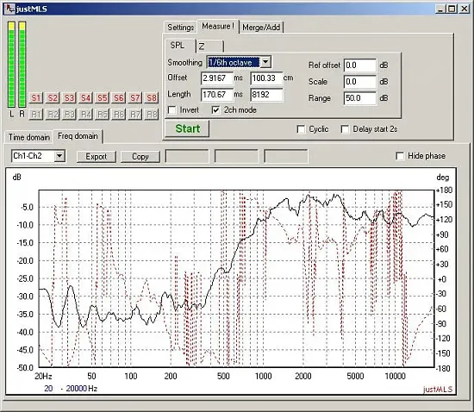The height and width of the screenshot is (412, 474).
Task: Switch to the Measure ! tab
Action: (x=218, y=27)
